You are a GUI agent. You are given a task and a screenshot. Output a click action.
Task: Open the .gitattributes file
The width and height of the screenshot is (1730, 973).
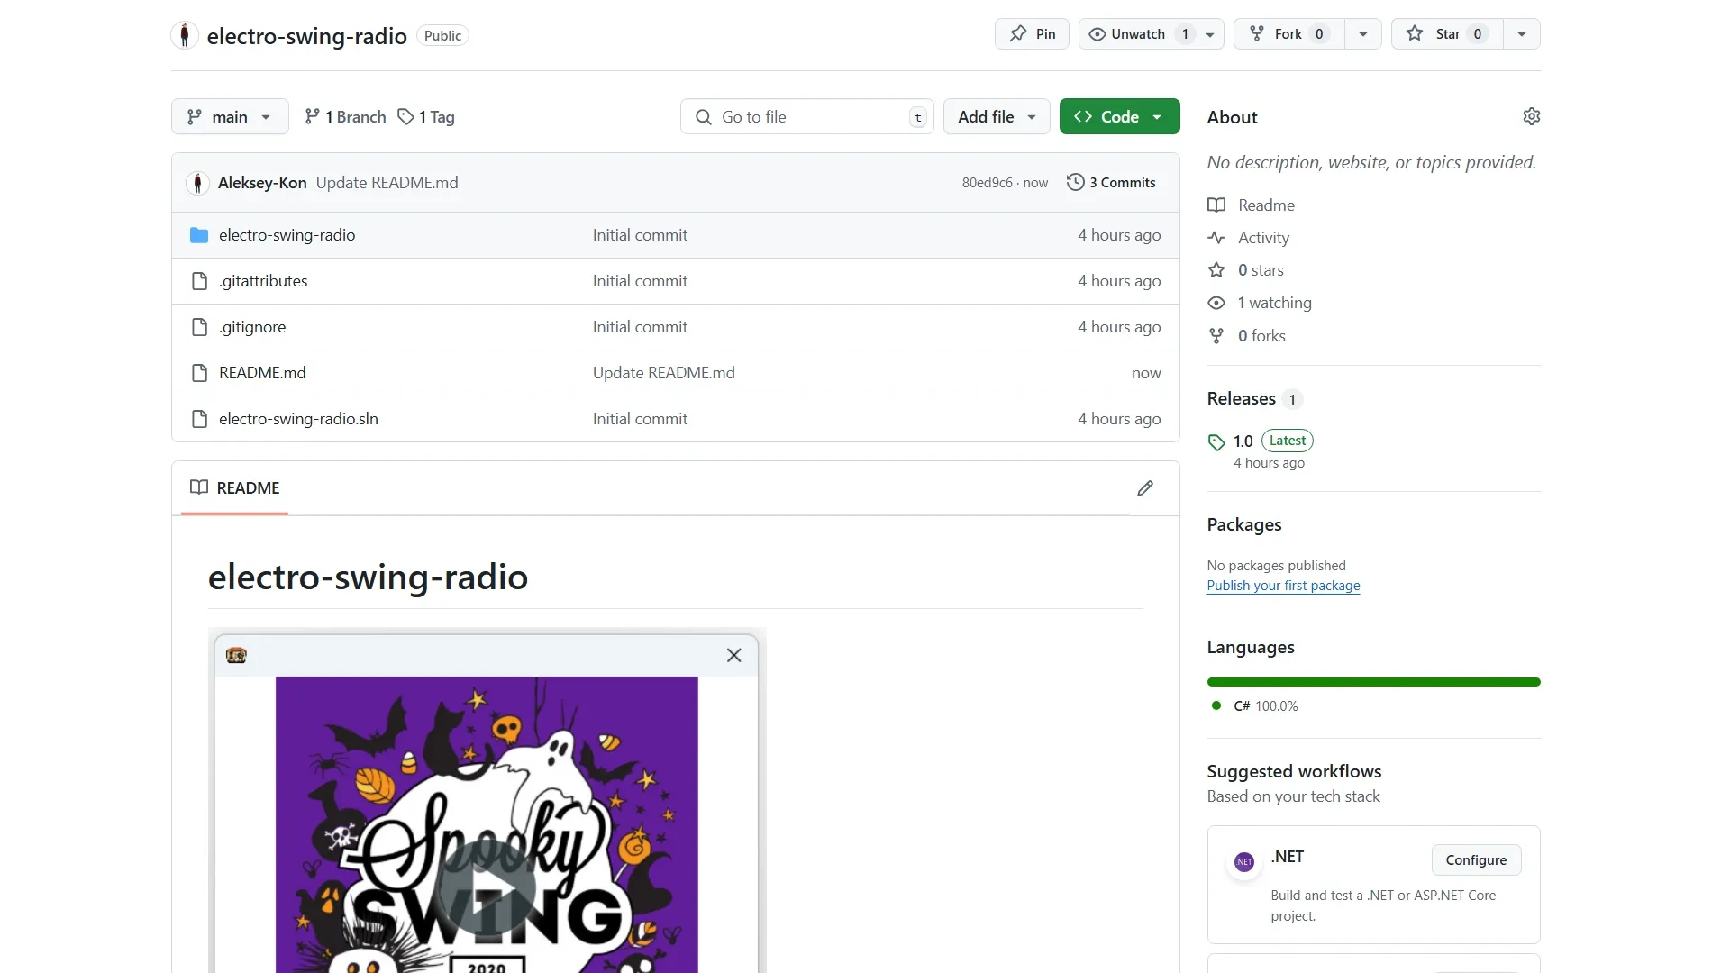coord(263,280)
